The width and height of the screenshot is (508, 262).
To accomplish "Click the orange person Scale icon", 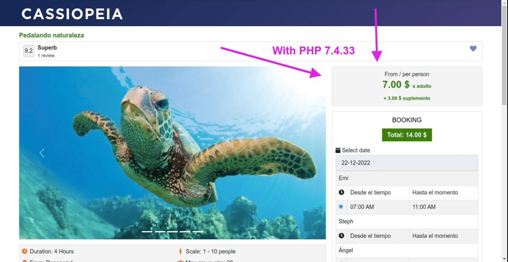I will [x=181, y=251].
